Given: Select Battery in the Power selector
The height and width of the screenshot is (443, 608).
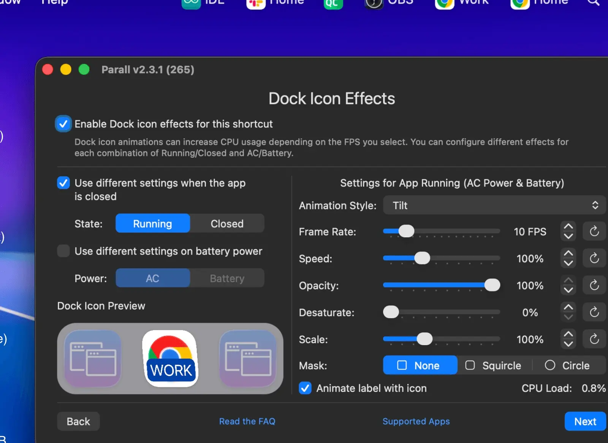Looking at the screenshot, I should 227,278.
